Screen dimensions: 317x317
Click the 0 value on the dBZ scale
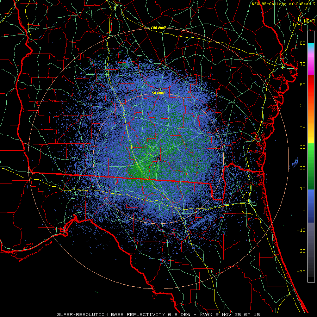click(x=304, y=210)
